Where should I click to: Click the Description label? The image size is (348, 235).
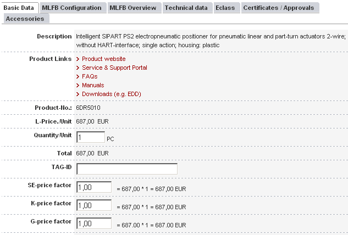coord(54,37)
